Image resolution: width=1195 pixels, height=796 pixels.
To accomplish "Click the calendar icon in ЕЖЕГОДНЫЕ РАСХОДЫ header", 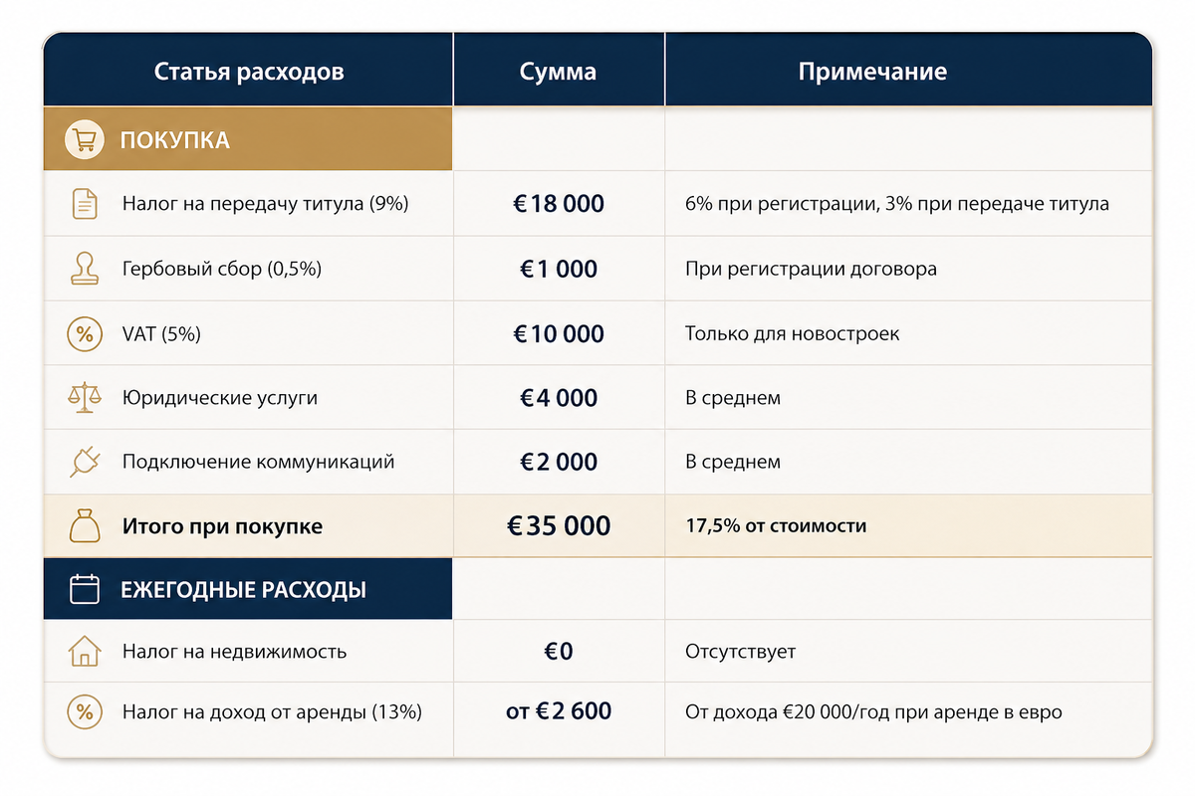I will (x=85, y=589).
